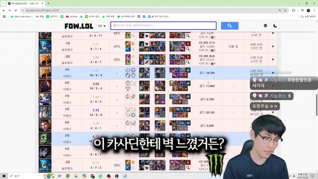318x179 pixels.
Task: Click the 골드 11,860 gold value
Action: coord(207,86)
